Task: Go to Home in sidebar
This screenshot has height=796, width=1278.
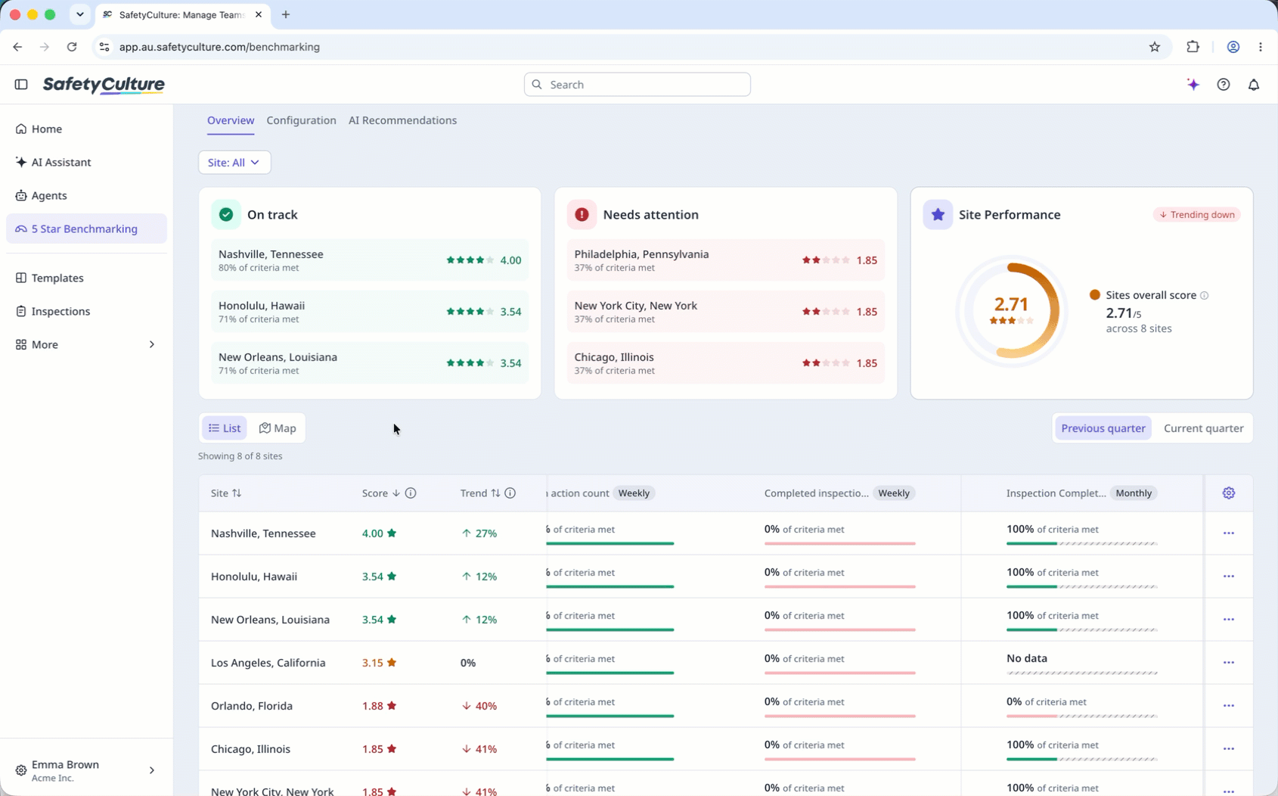Action: pyautogui.click(x=86, y=129)
